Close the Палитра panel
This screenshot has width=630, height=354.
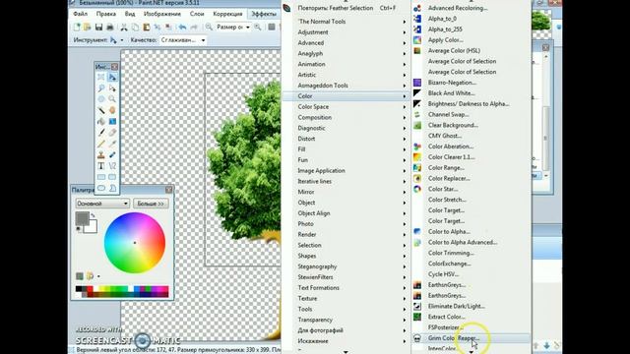point(168,190)
